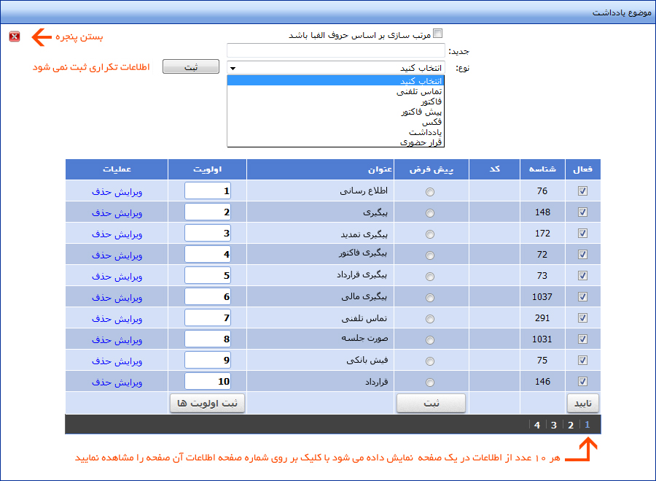Screen dimensions: 656x481
Task: Choose انتخاب کنید highlighted option in the list
Action: coord(335,81)
